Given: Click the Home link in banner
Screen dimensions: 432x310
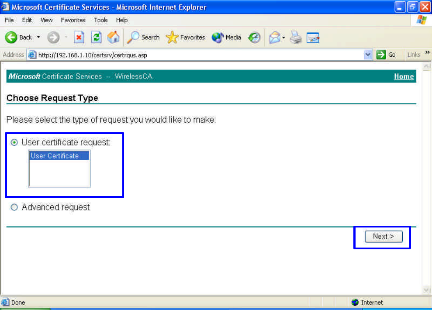Looking at the screenshot, I should point(404,76).
